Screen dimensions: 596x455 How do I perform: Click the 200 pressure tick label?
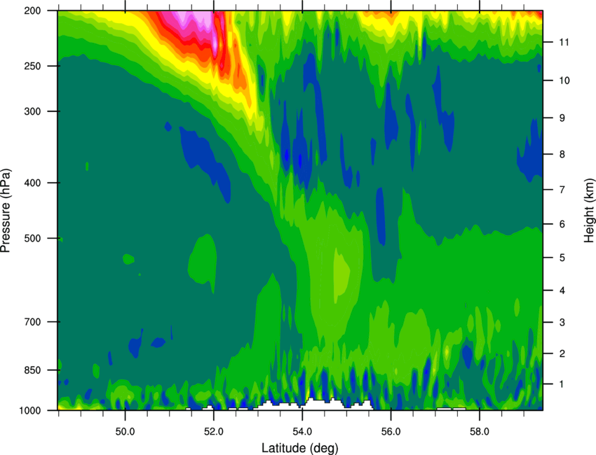(32, 11)
